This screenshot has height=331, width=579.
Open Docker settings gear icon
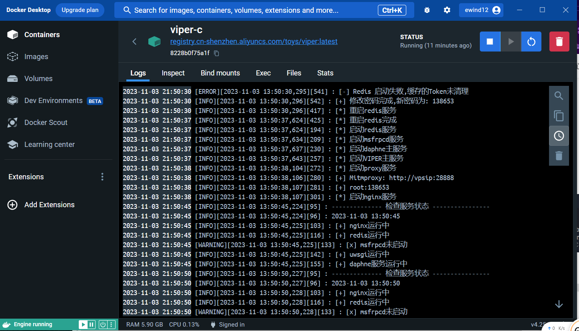(447, 10)
